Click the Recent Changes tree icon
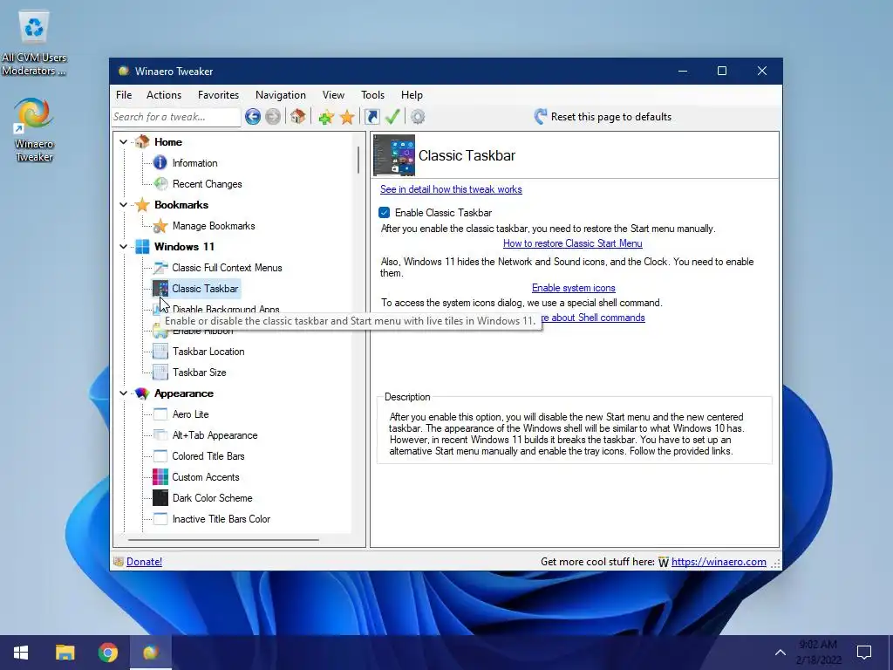This screenshot has width=893, height=670. point(160,184)
